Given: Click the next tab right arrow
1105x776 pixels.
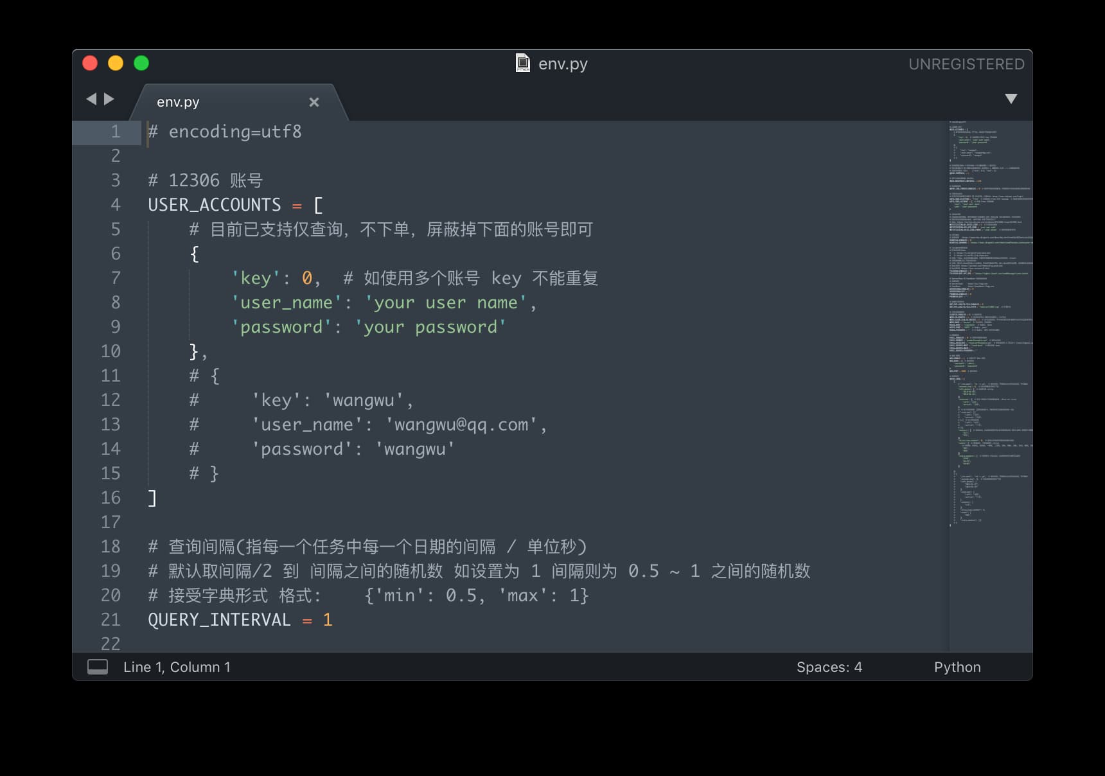Looking at the screenshot, I should click(x=109, y=99).
